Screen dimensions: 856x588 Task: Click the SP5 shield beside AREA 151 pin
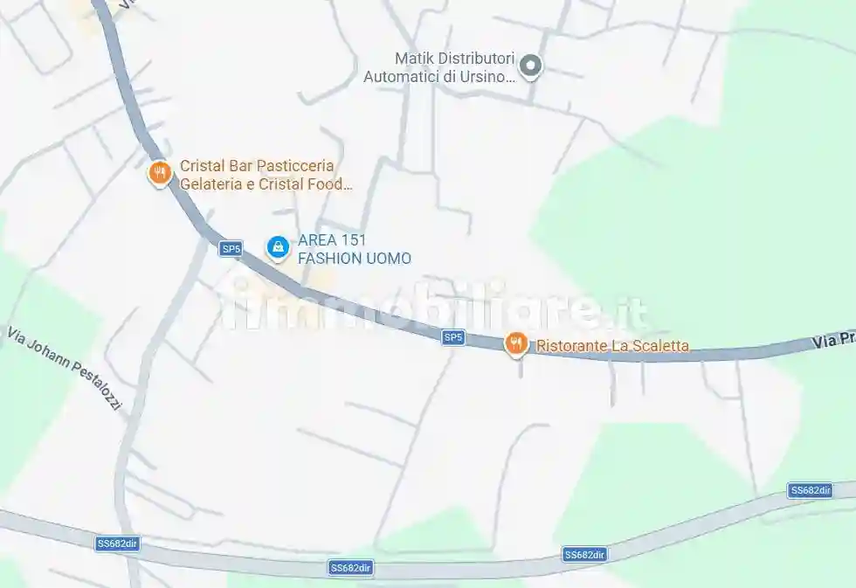231,249
